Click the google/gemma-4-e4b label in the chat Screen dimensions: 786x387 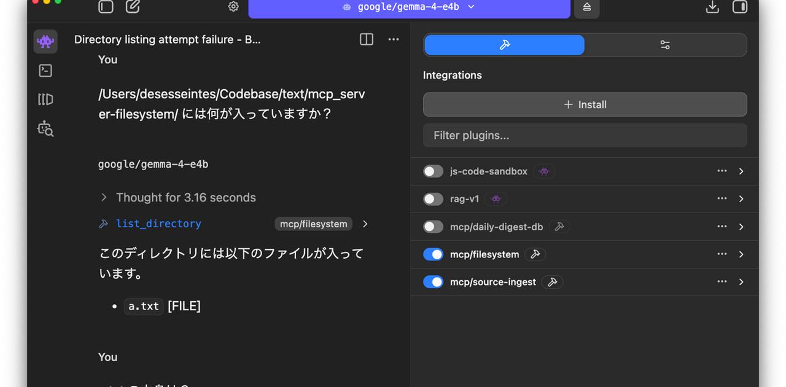click(154, 164)
